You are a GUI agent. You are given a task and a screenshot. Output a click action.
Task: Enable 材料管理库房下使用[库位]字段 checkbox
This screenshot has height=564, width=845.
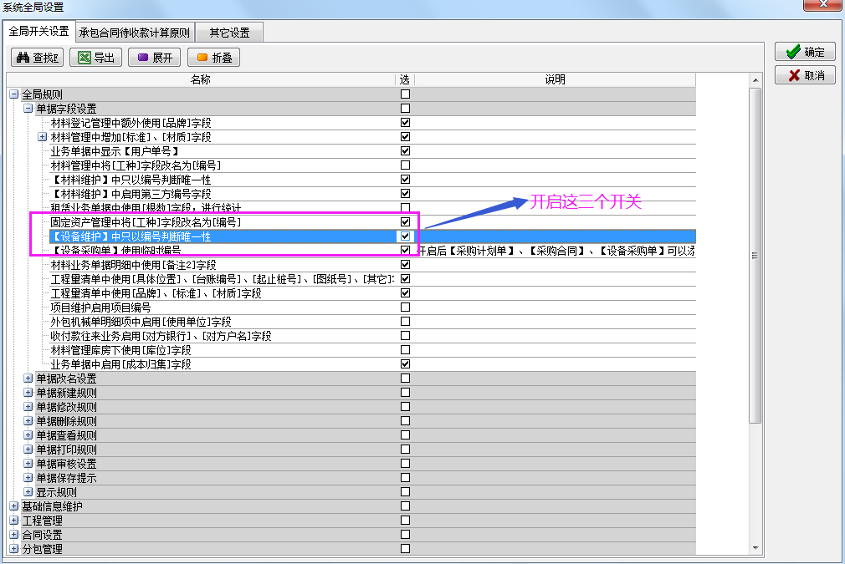click(405, 350)
